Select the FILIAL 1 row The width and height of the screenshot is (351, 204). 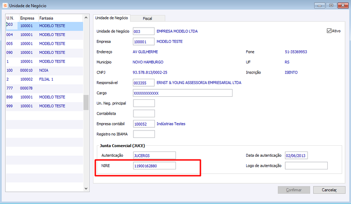(44, 79)
